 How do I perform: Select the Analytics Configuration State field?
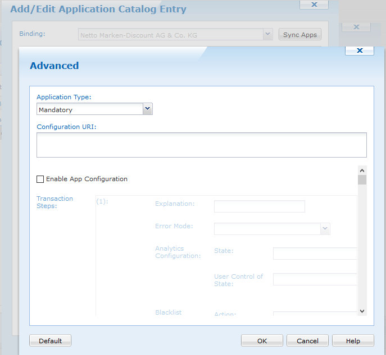[x=315, y=253]
